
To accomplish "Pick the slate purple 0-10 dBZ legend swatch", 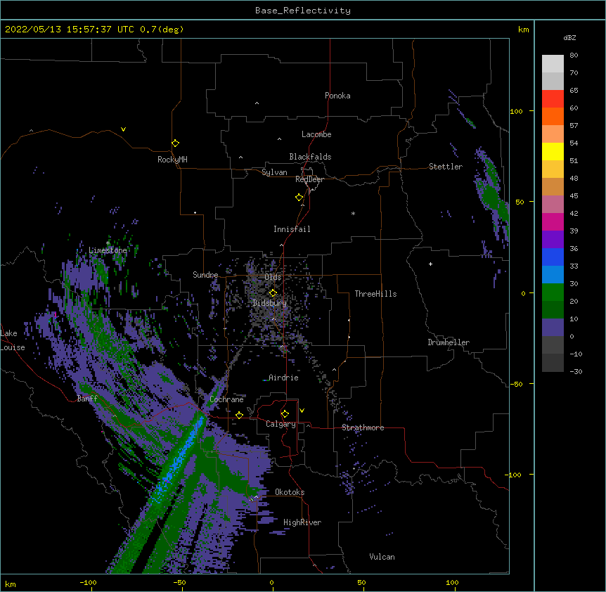I will pos(553,328).
